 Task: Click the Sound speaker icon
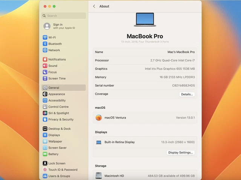point(45,66)
